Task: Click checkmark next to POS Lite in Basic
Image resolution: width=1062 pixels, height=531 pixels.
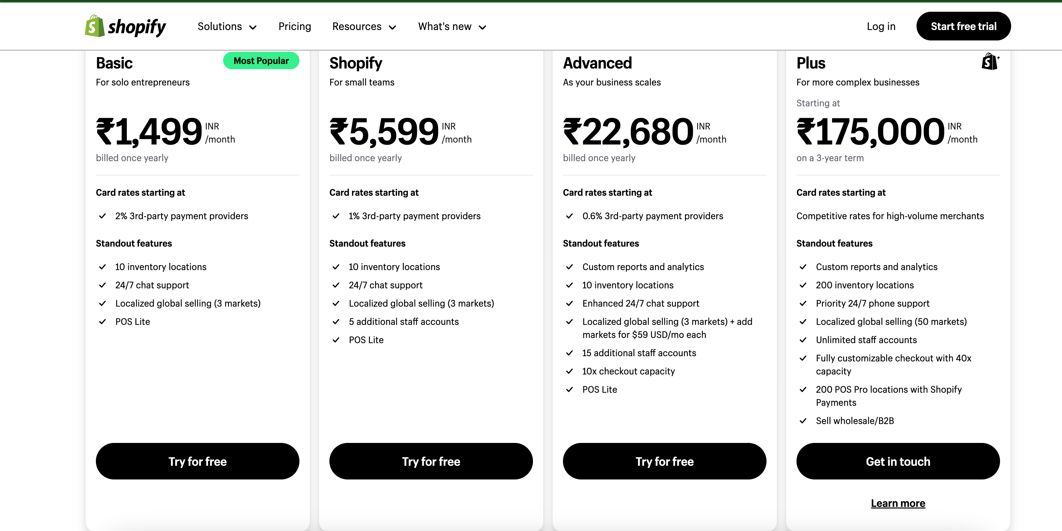Action: click(103, 322)
